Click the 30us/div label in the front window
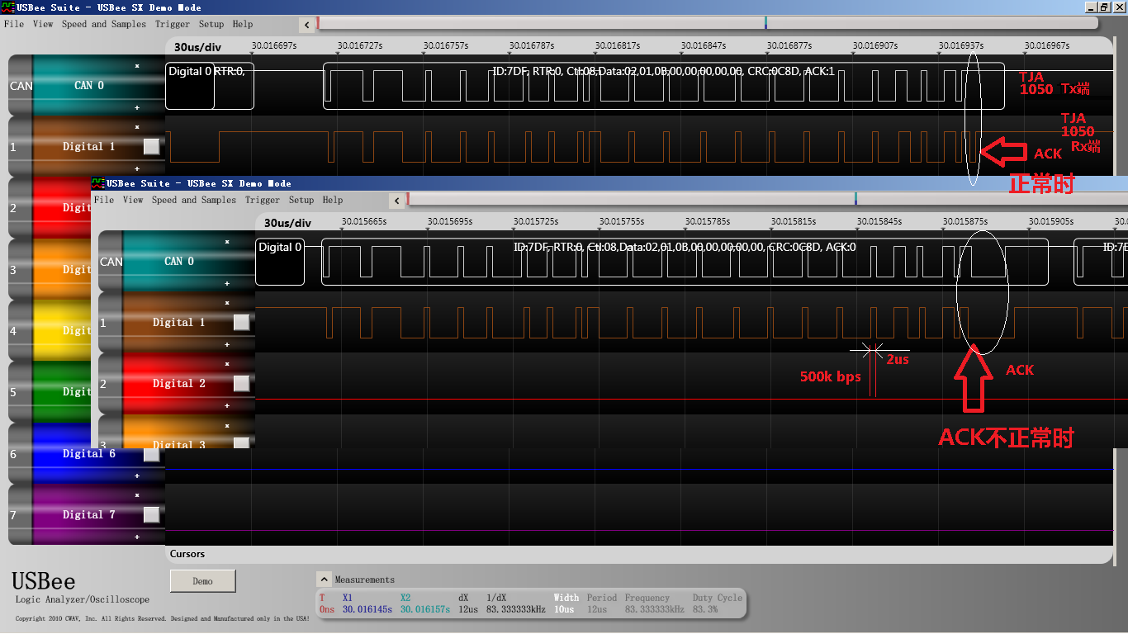The width and height of the screenshot is (1128, 634). pyautogui.click(x=287, y=223)
